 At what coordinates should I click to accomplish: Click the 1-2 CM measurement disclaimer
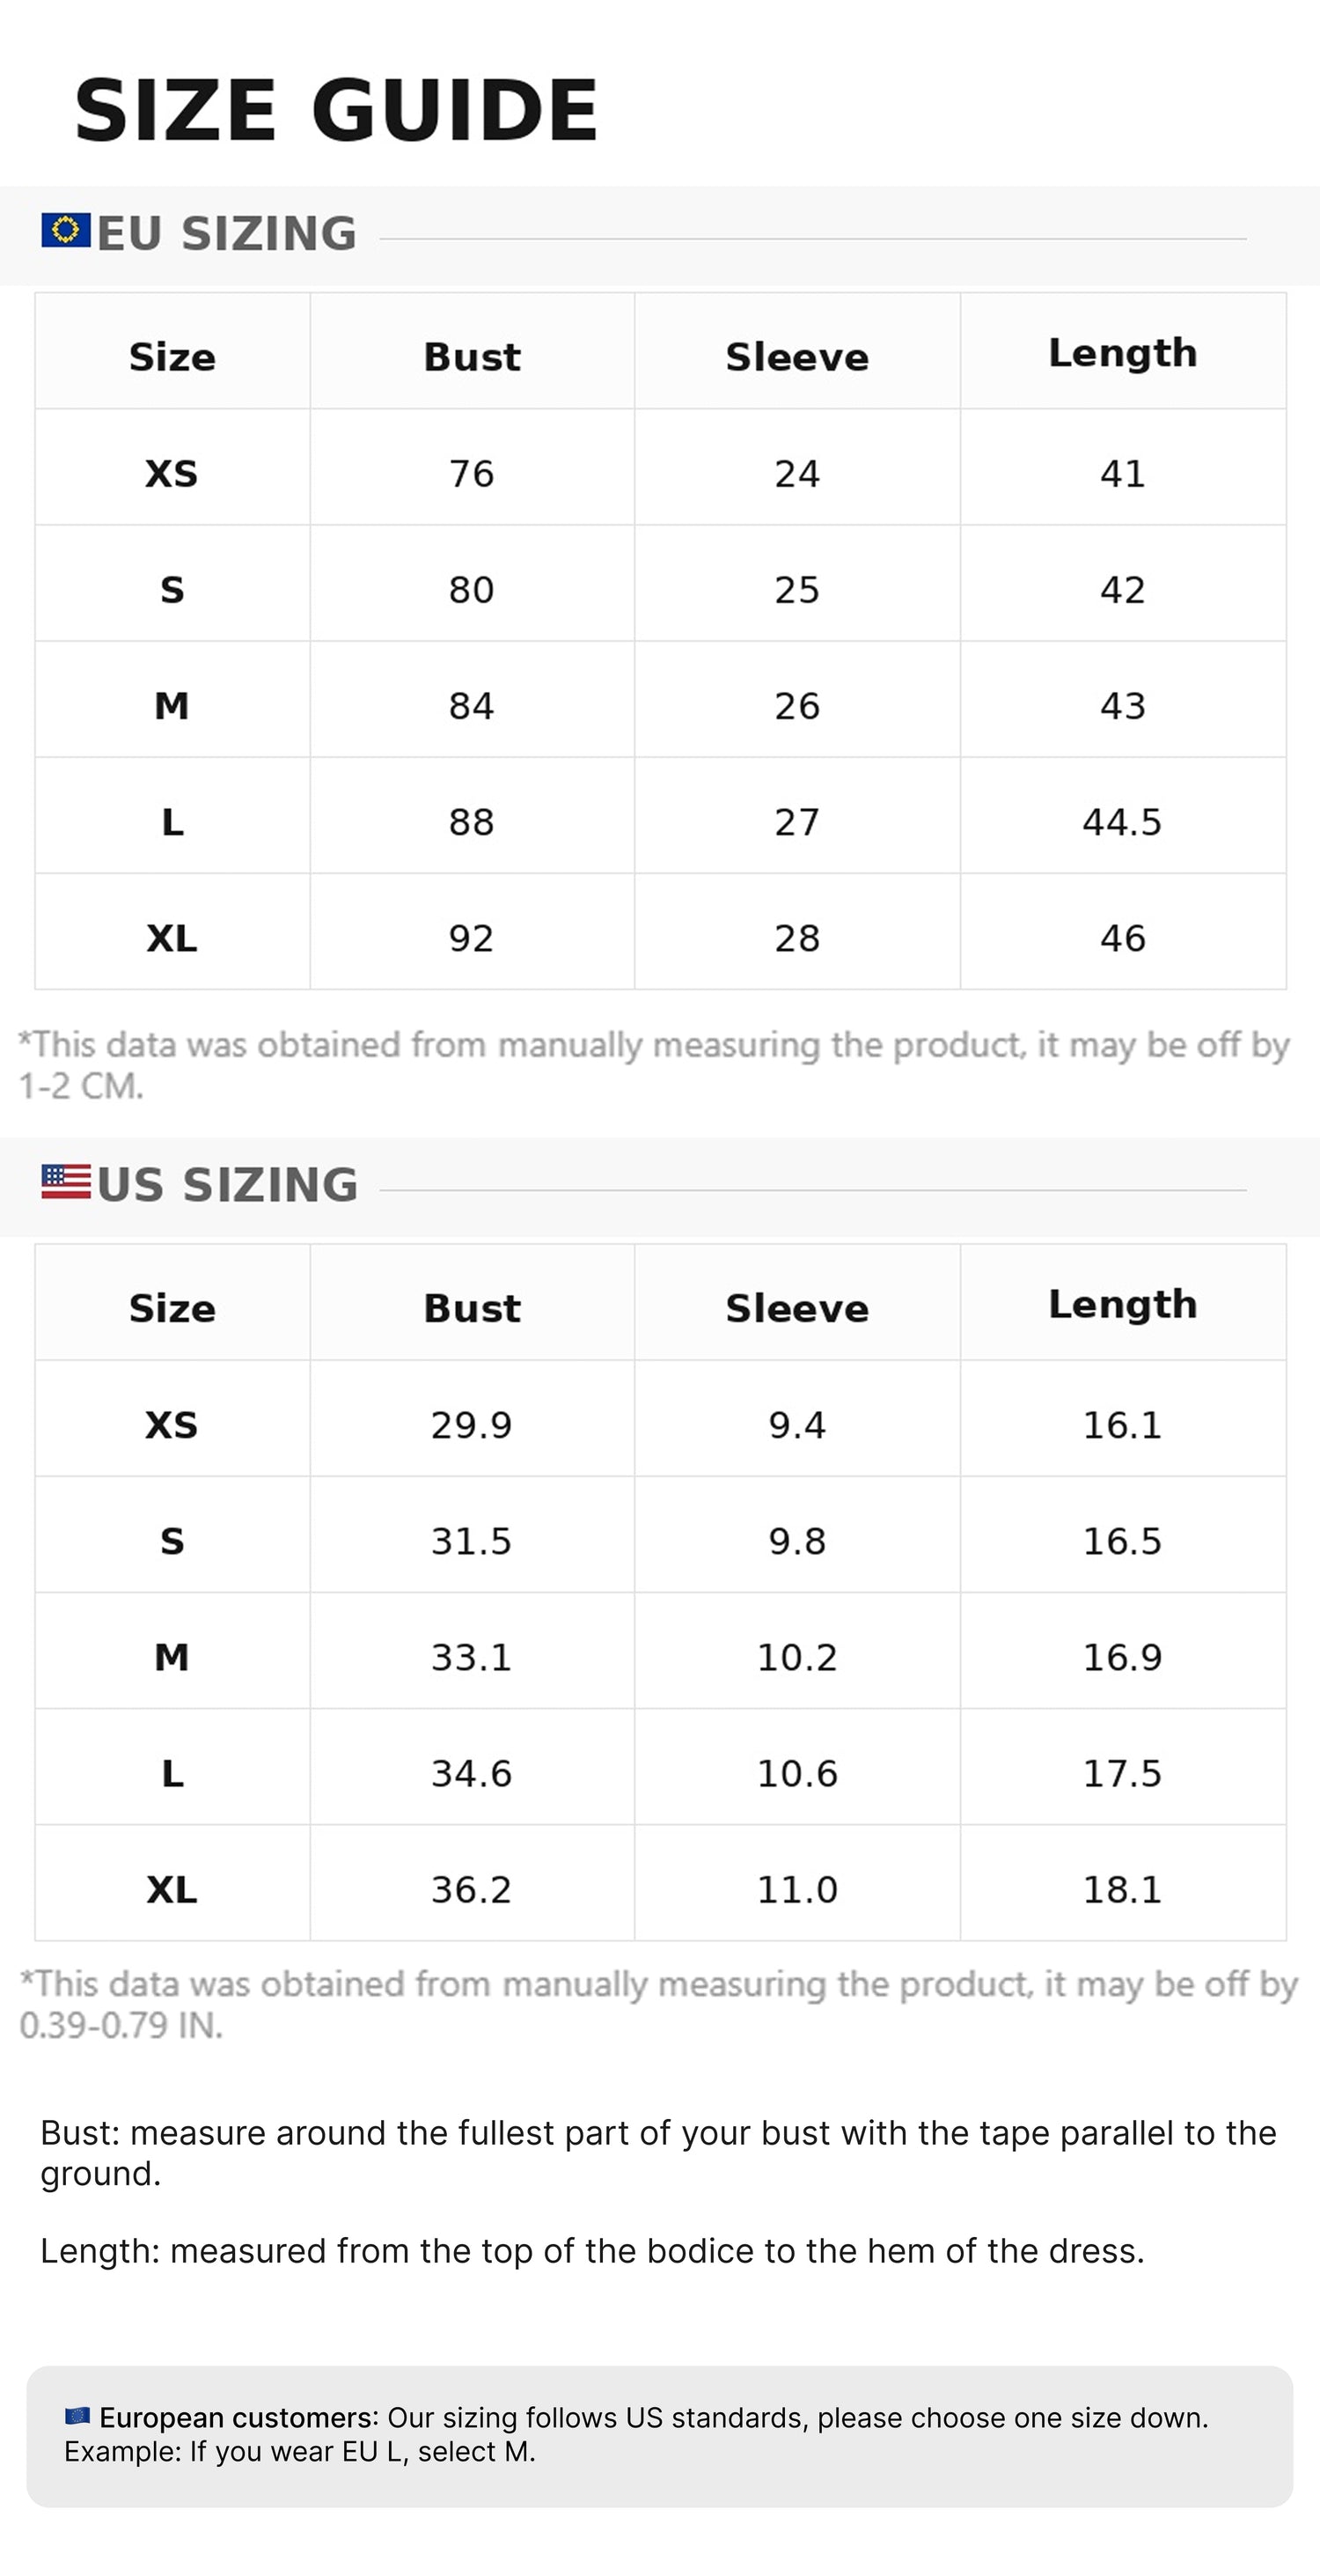pyautogui.click(x=655, y=1064)
